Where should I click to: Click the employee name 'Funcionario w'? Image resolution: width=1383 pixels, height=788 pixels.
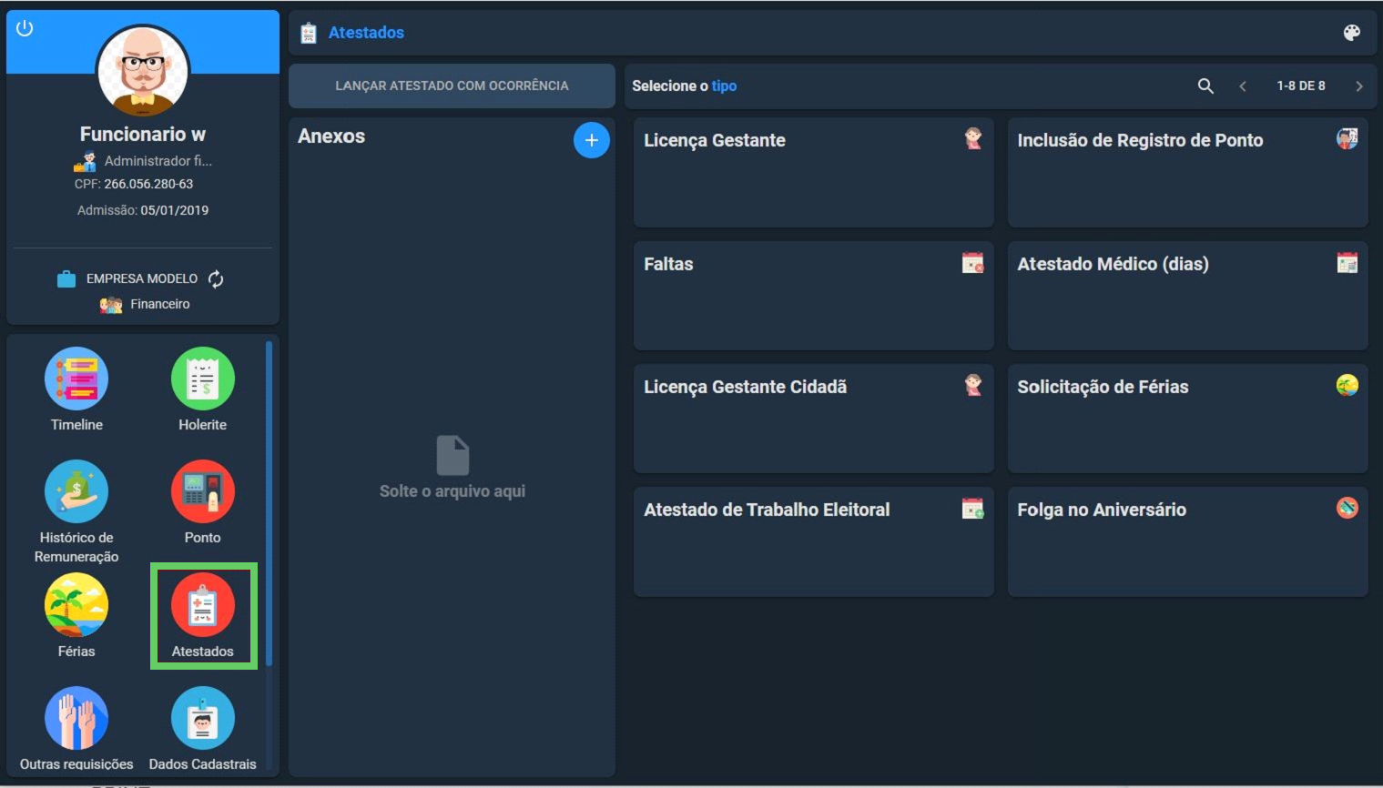(143, 135)
